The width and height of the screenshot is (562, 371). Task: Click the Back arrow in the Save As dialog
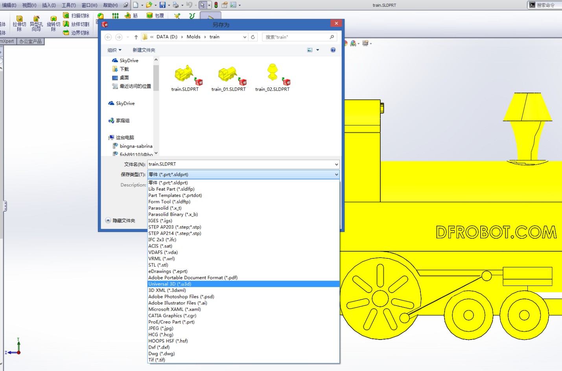point(108,37)
